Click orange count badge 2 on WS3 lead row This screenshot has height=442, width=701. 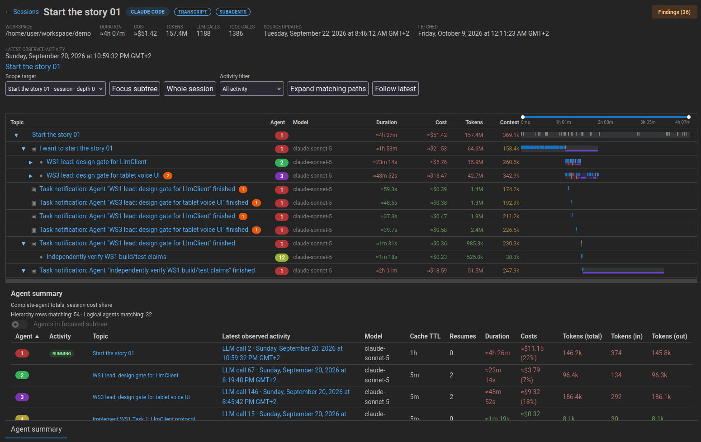(x=168, y=176)
